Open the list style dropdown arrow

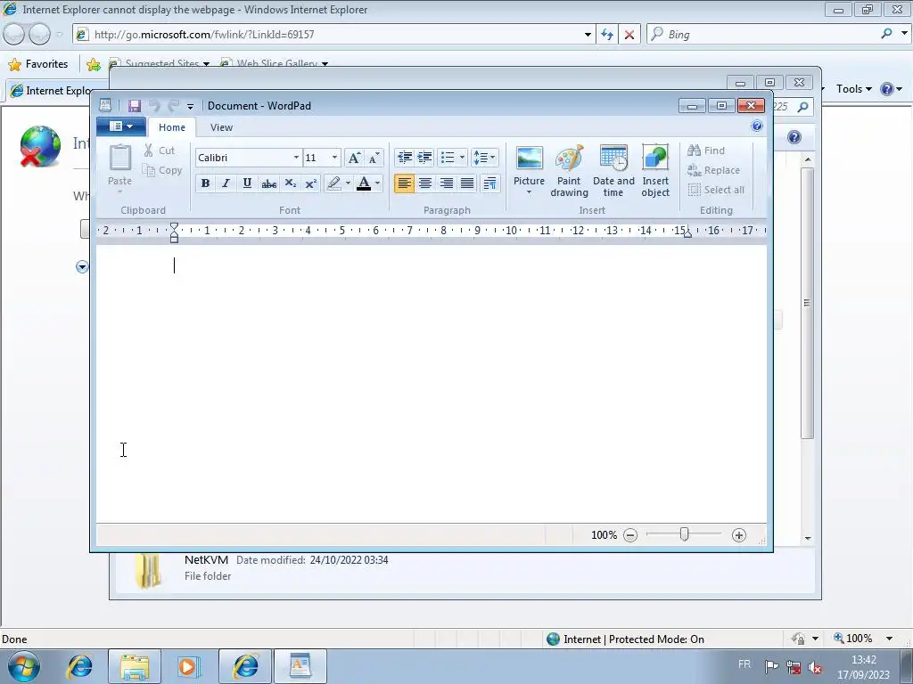[x=463, y=158]
